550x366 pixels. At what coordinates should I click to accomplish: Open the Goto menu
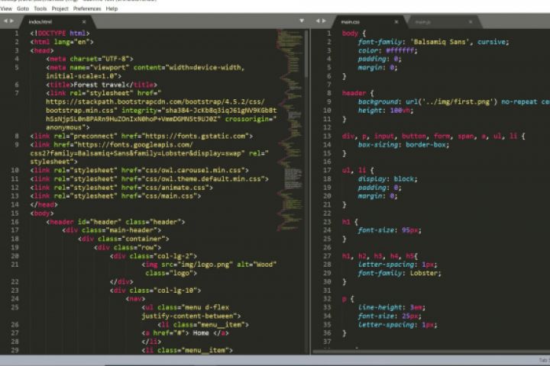[x=23, y=8]
